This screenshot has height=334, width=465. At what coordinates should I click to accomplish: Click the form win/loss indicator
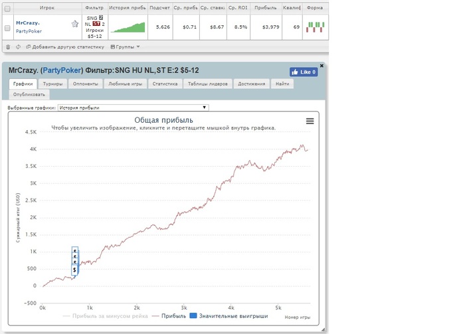316,27
